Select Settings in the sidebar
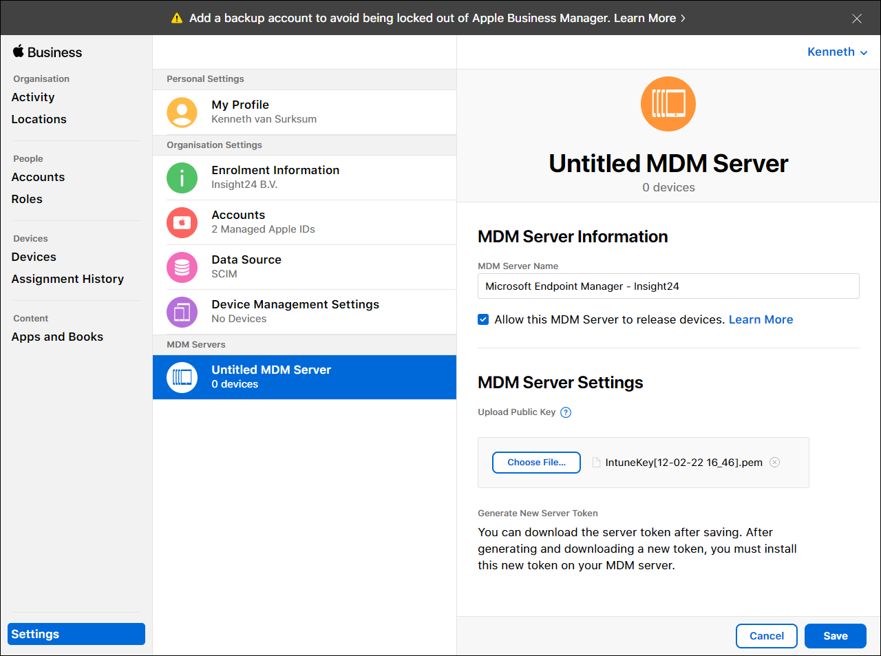 click(x=76, y=634)
